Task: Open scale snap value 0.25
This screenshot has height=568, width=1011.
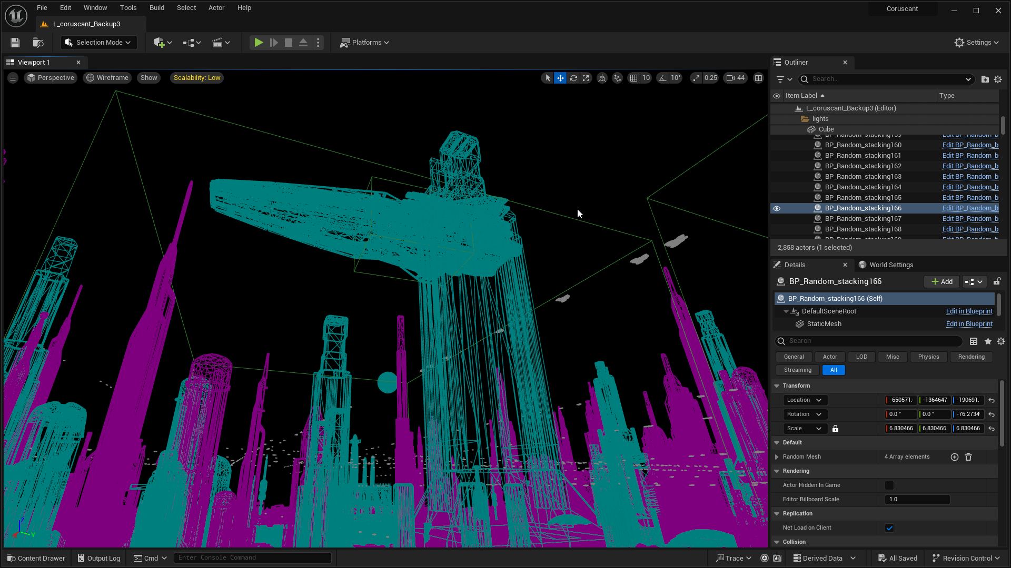Action: pyautogui.click(x=711, y=78)
